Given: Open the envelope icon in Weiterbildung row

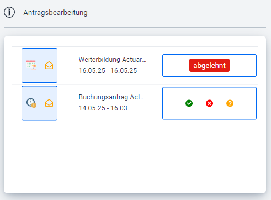Looking at the screenshot, I should pyautogui.click(x=49, y=65).
